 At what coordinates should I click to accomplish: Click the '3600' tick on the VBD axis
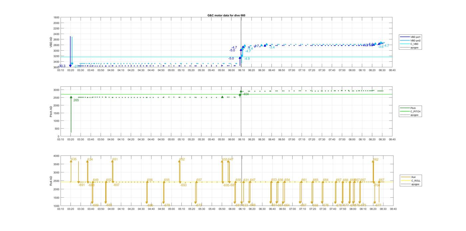[x=56, y=67]
